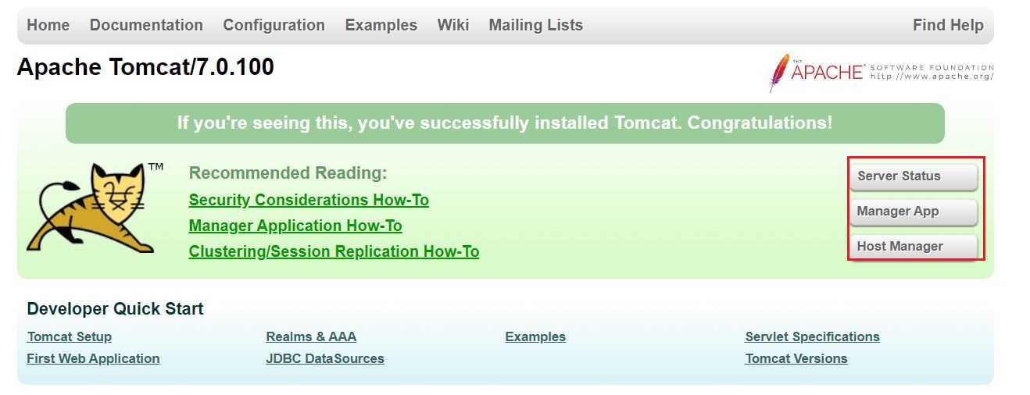Go to Configuration in top navigation
This screenshot has width=1030, height=395.
point(274,25)
